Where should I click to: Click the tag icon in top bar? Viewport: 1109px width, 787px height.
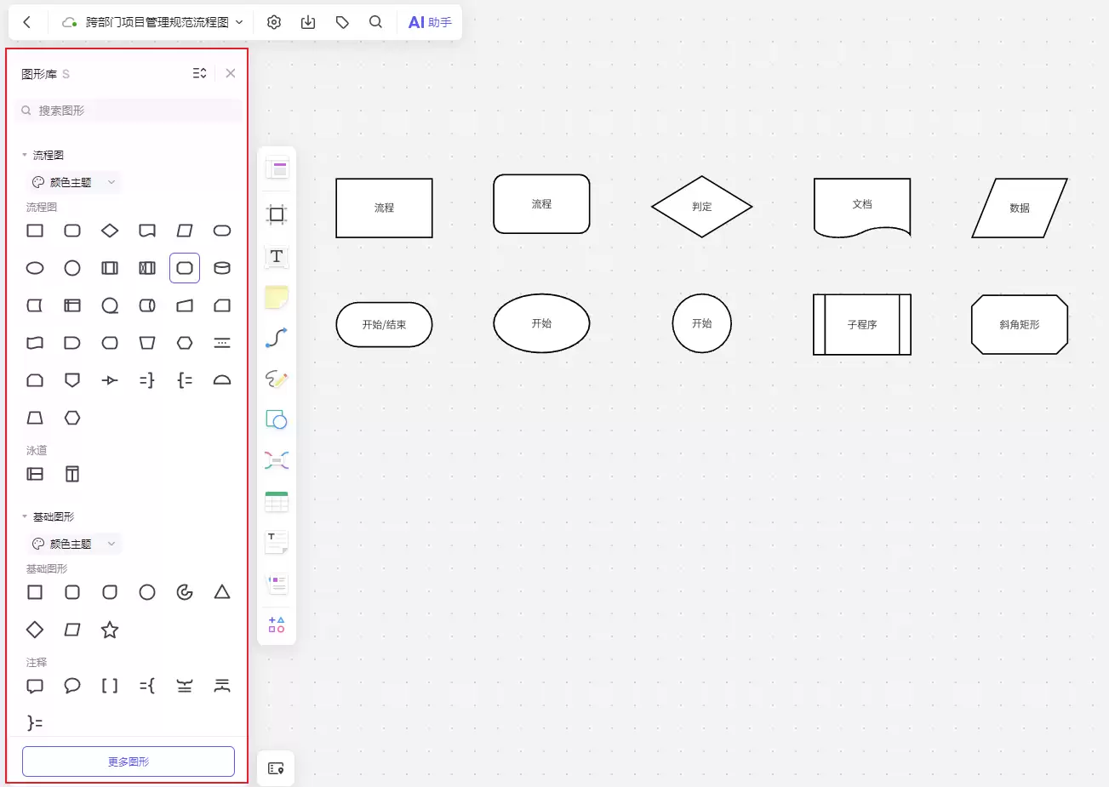coord(342,22)
